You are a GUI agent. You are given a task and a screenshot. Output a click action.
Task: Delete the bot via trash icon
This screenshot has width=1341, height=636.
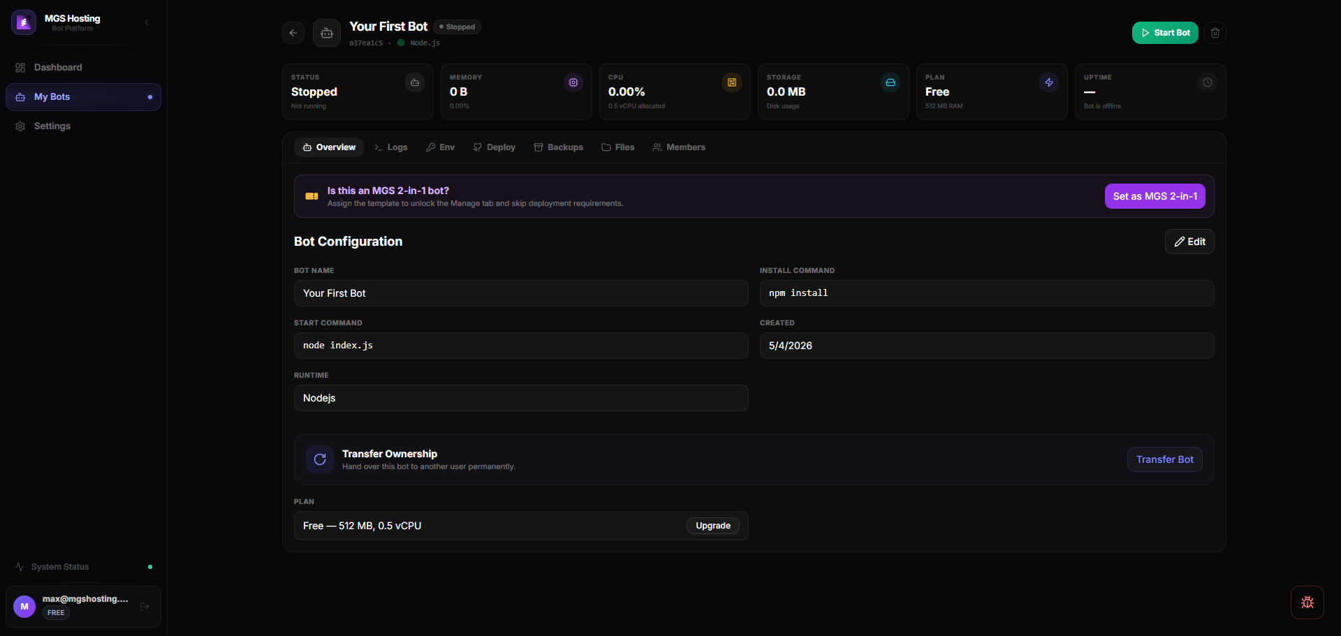[x=1215, y=33]
